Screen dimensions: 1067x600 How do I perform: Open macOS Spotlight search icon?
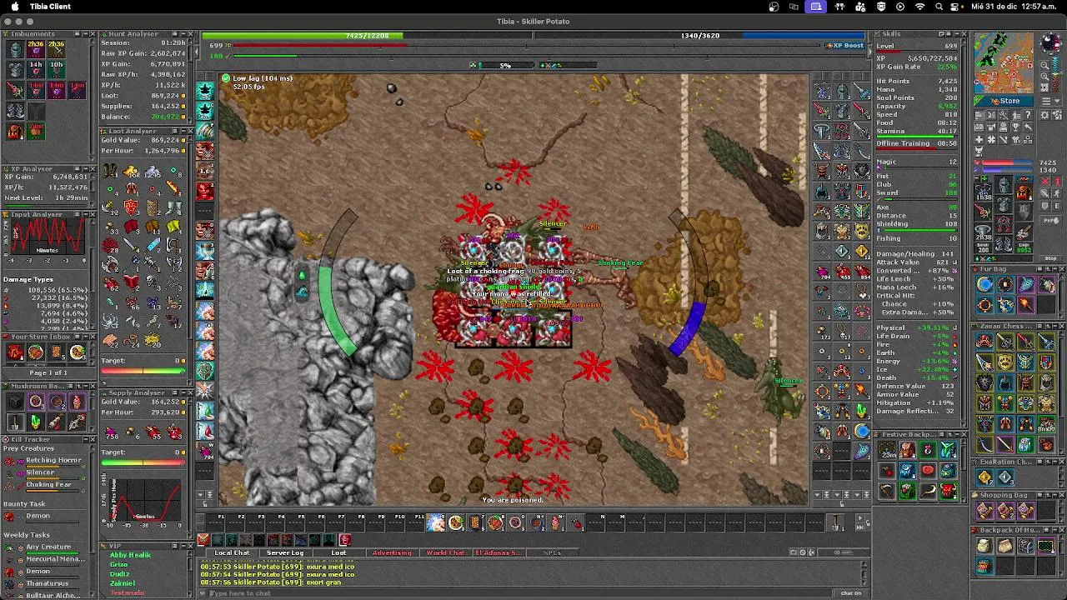click(x=939, y=7)
